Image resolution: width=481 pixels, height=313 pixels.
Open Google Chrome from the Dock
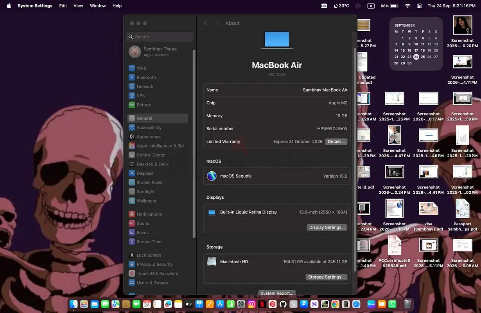tap(335, 304)
